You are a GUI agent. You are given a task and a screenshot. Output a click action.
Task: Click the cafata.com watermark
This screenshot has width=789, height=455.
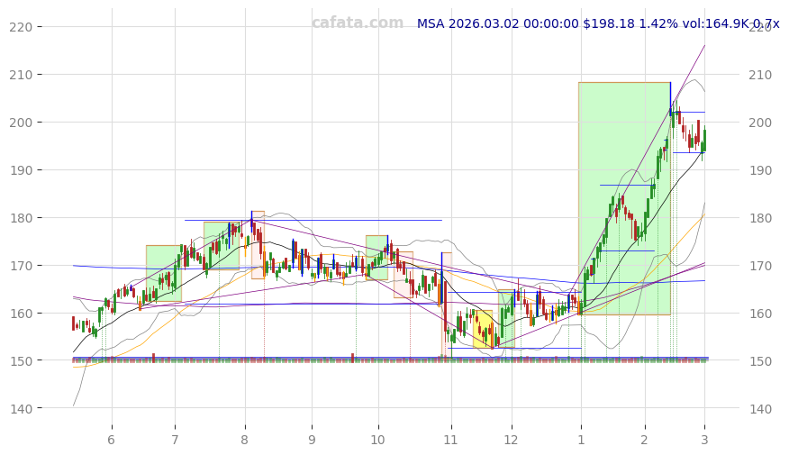click(x=358, y=23)
